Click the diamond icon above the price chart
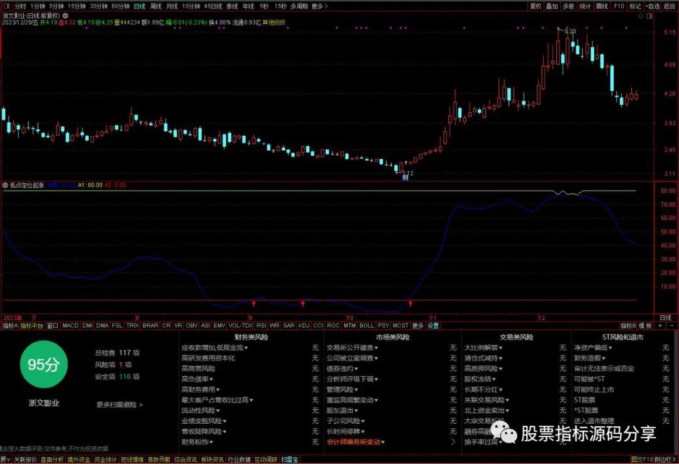 point(641,16)
